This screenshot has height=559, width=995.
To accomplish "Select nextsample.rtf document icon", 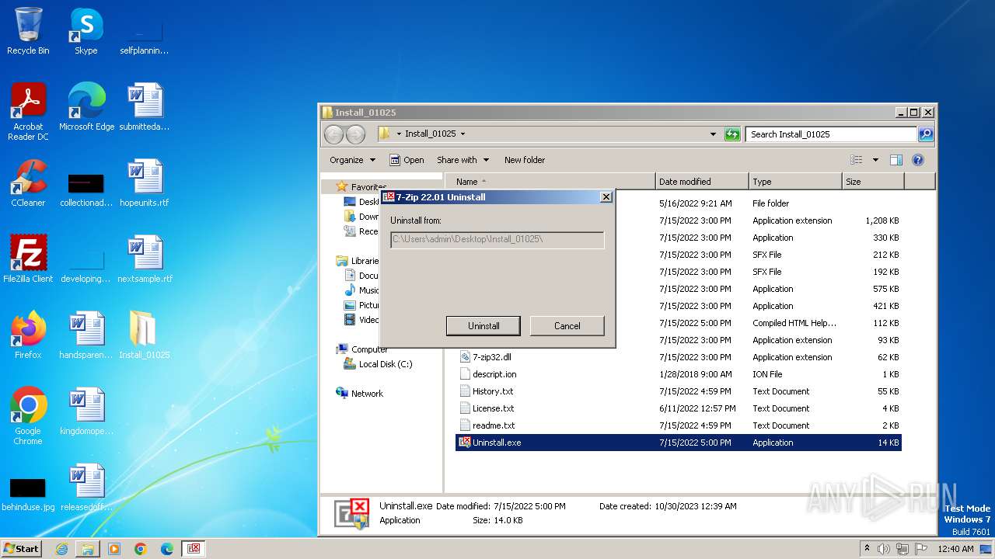I will pyautogui.click(x=145, y=259).
